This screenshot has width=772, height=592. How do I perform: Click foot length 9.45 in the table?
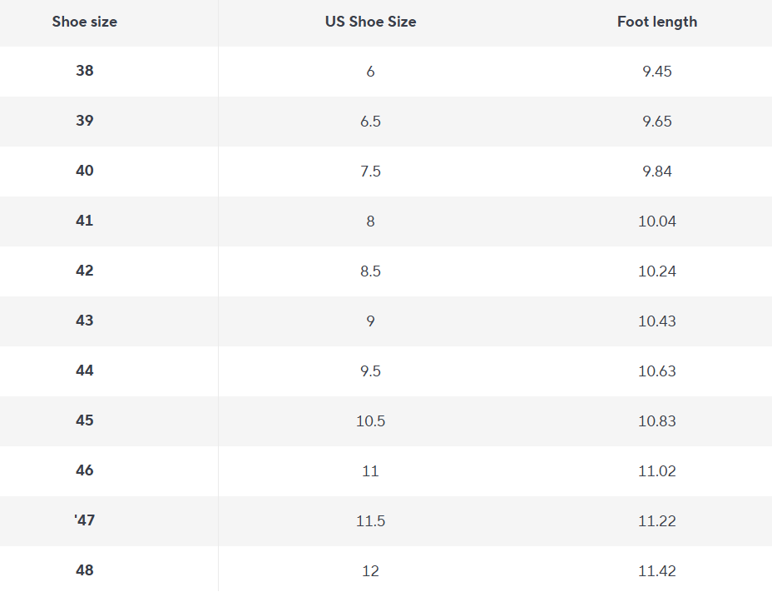pyautogui.click(x=656, y=71)
